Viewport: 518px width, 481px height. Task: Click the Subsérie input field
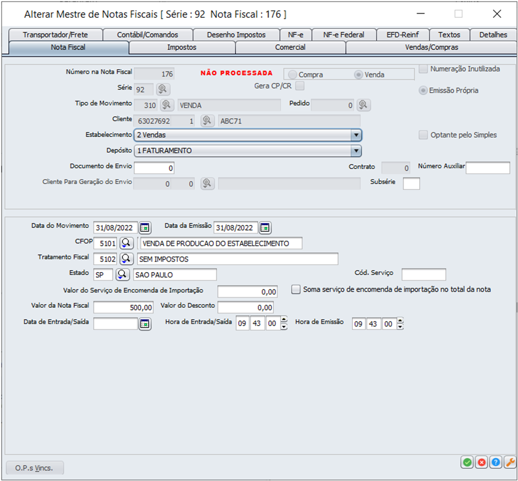click(x=411, y=184)
